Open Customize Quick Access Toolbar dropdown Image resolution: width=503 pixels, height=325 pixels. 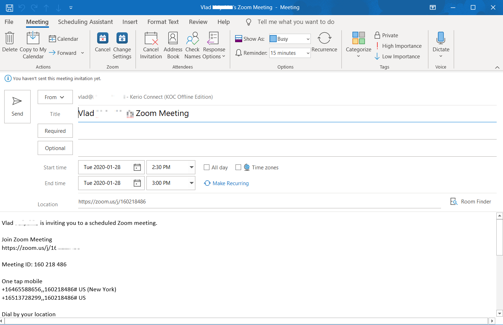(x=71, y=7)
